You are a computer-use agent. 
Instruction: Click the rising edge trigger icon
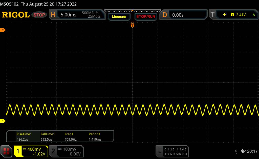224,15
